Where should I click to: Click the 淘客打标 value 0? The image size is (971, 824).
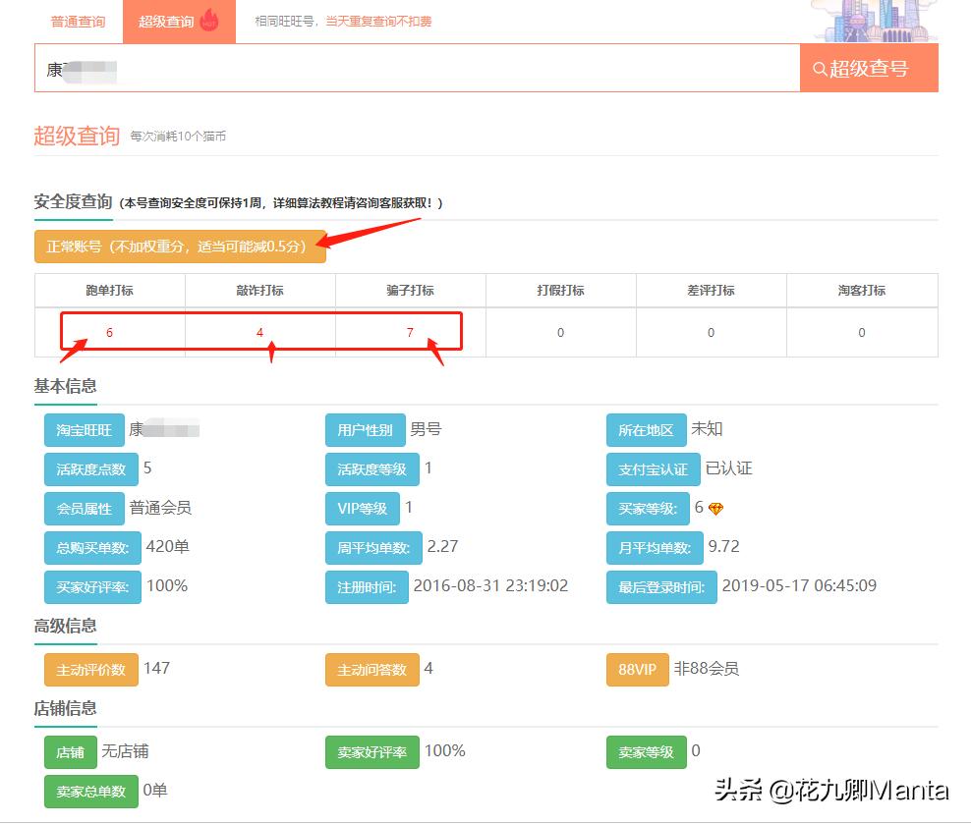861,333
